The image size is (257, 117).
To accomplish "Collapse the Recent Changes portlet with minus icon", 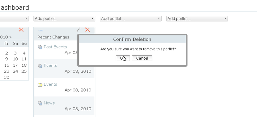I will coord(41,30).
